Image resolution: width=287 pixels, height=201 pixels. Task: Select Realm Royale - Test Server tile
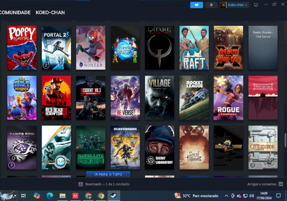(263, 48)
